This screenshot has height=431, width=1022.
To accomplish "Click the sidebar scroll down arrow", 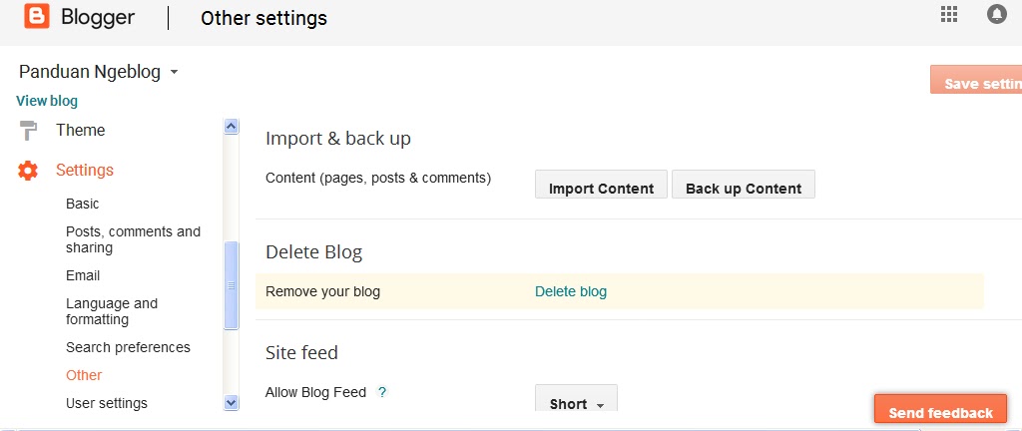I will 232,403.
